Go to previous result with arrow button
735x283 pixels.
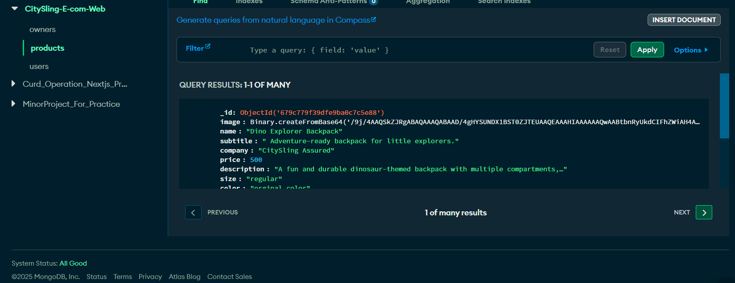click(x=193, y=212)
